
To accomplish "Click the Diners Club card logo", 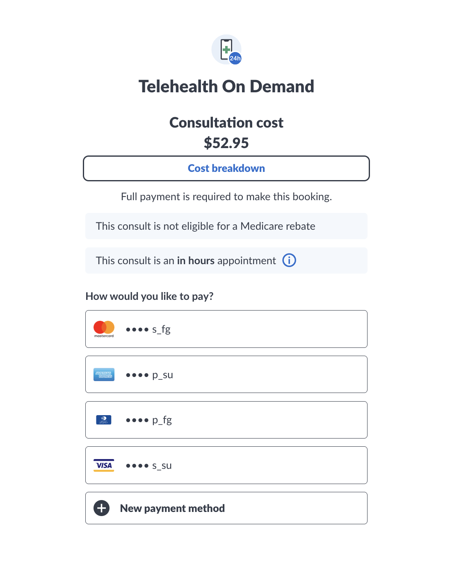I will click(104, 420).
